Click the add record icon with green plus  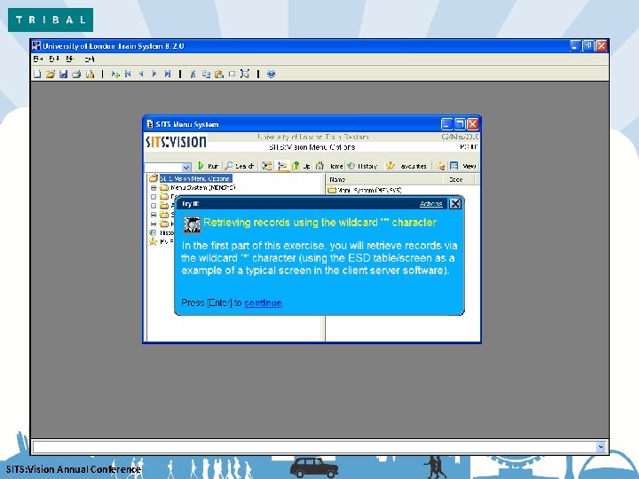(x=115, y=74)
